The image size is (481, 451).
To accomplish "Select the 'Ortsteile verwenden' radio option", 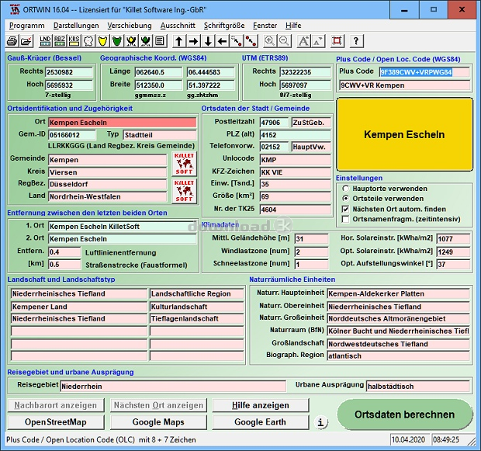I will (x=346, y=199).
